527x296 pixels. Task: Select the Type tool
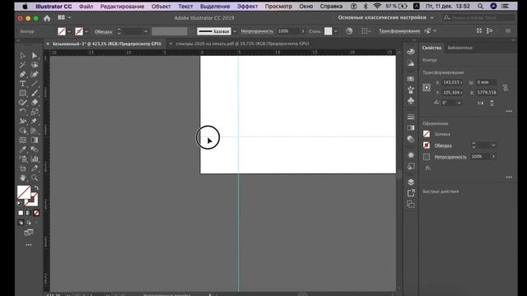point(22,84)
